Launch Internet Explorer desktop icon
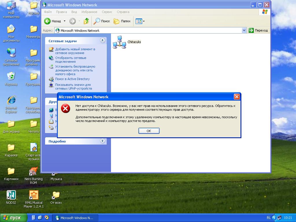The image size is (296, 222). click(11, 104)
